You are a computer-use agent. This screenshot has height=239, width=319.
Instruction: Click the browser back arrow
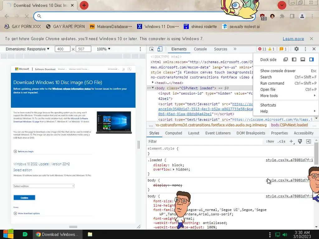pyautogui.click(x=7, y=16)
